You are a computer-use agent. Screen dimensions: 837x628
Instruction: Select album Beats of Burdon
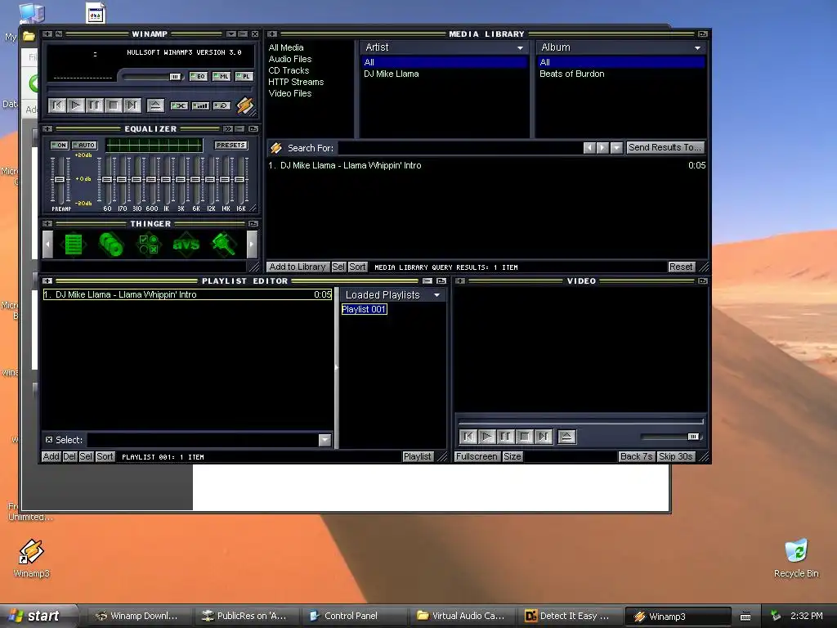coord(571,74)
